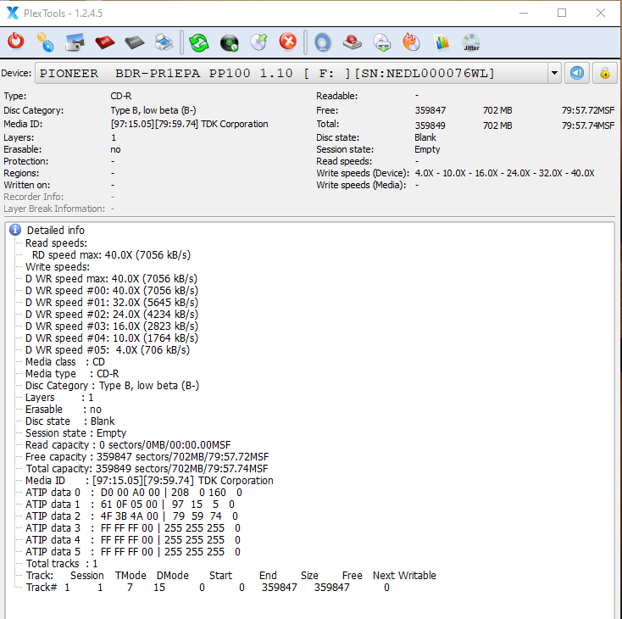Click the black disc with green badge
This screenshot has width=622, height=619.
(x=229, y=42)
